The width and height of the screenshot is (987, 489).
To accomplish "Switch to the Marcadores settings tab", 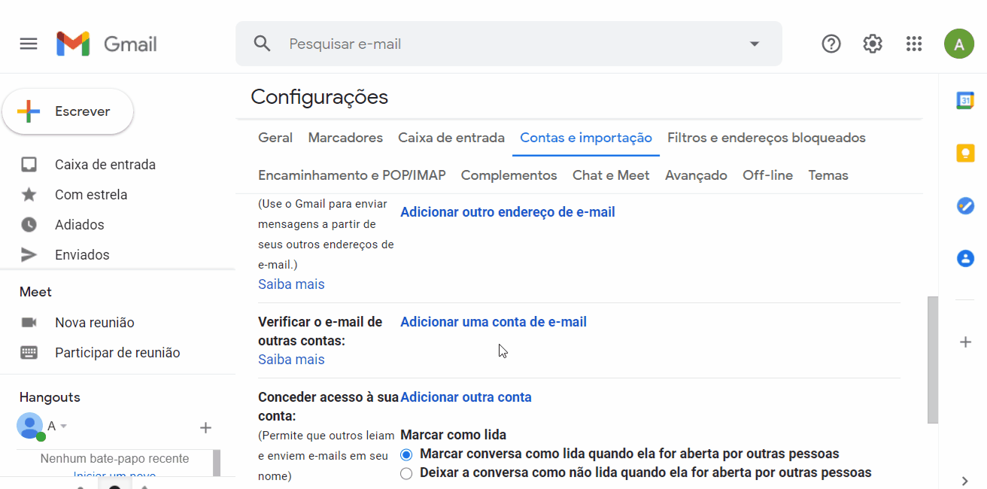I will [x=345, y=138].
